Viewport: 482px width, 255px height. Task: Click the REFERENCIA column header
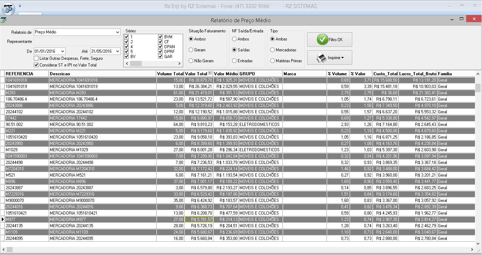coord(26,74)
